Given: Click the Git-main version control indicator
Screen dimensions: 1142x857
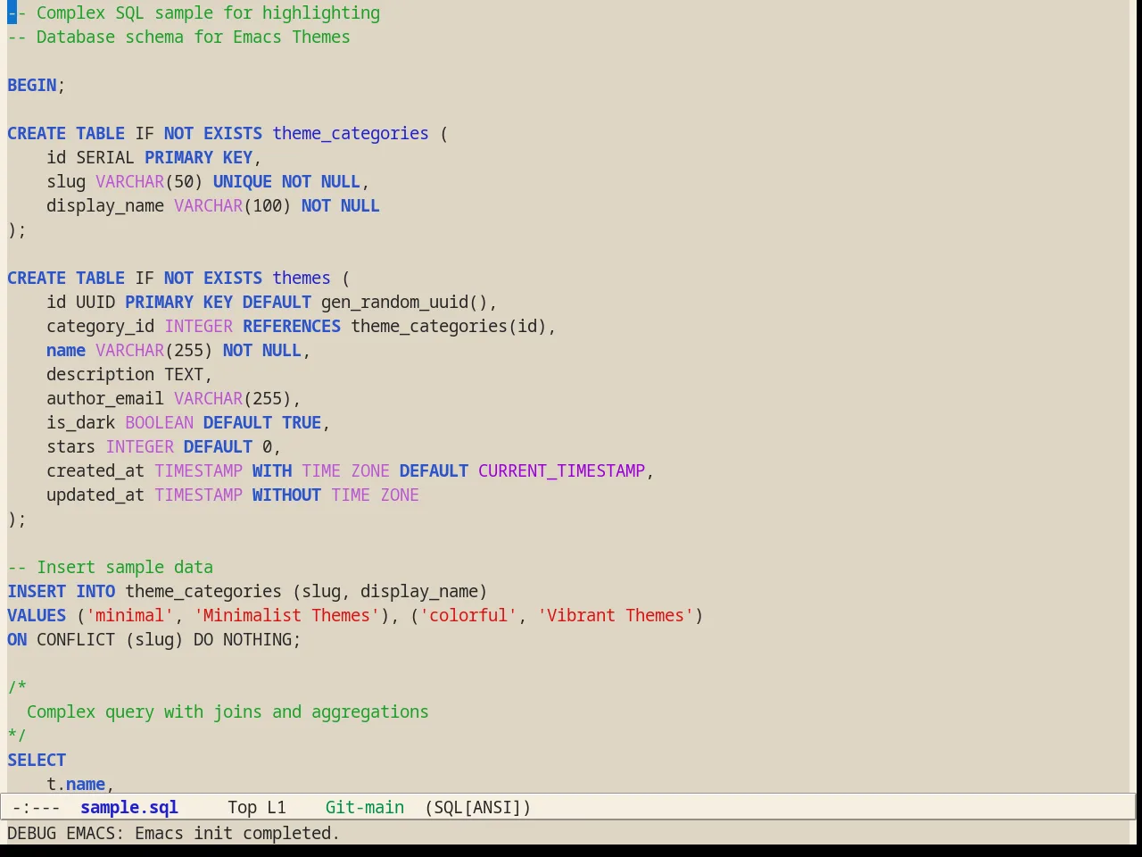Looking at the screenshot, I should [x=365, y=807].
